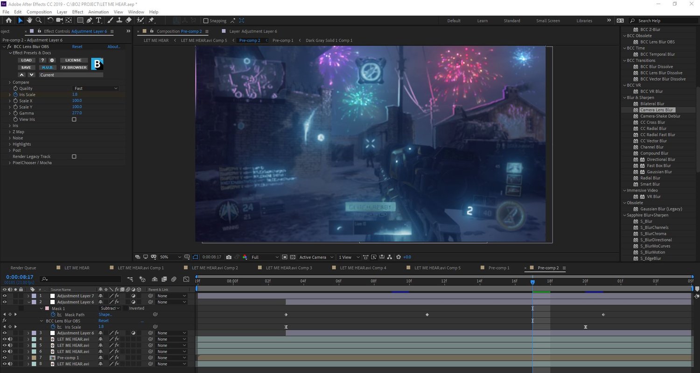This screenshot has height=373, width=700.
Task: Select the Brush tool
Action: tap(110, 20)
